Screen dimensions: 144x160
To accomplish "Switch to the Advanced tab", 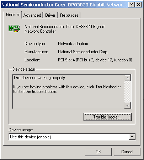I will 32,15.
